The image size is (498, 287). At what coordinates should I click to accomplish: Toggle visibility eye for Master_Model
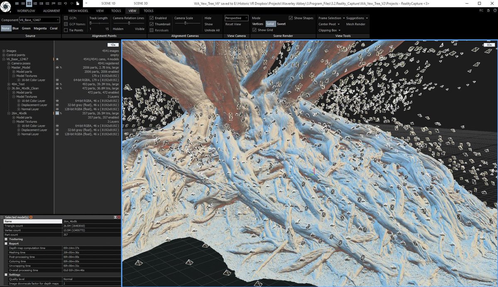pos(57,68)
